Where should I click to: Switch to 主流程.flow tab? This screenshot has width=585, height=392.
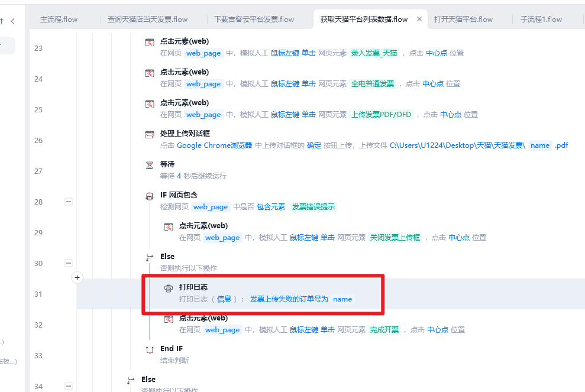[59, 20]
